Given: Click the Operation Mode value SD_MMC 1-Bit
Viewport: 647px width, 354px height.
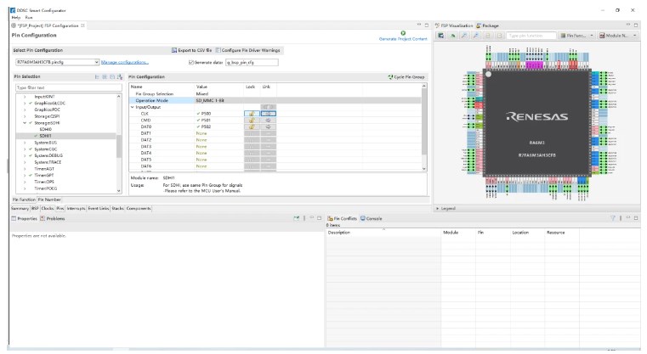Looking at the screenshot, I should coord(210,100).
